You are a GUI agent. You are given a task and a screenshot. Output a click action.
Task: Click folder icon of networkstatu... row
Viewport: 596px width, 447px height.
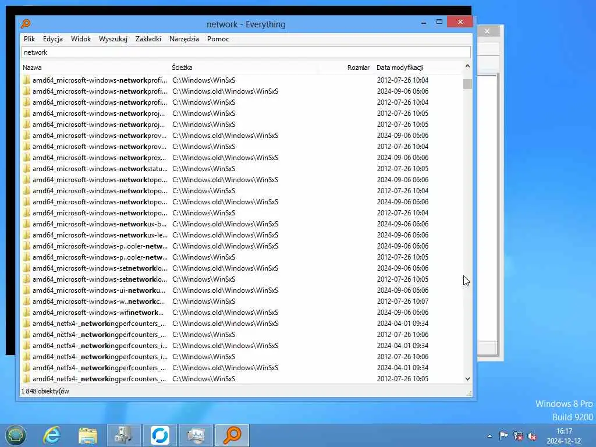tap(26, 168)
